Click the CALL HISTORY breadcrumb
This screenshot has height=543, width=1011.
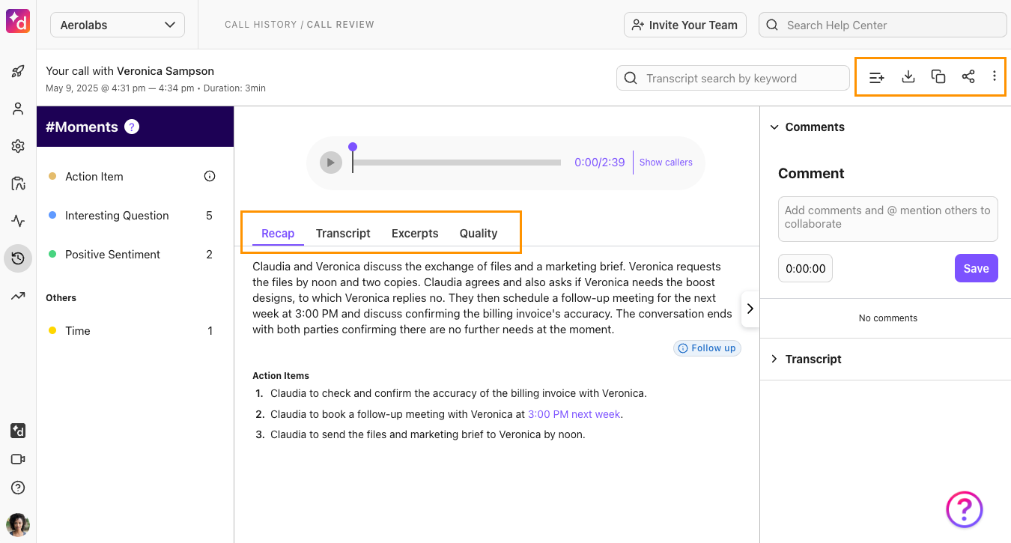[x=261, y=25]
